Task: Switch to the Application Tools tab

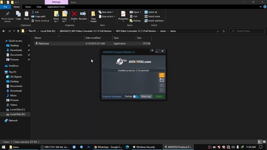Action: click(56, 7)
